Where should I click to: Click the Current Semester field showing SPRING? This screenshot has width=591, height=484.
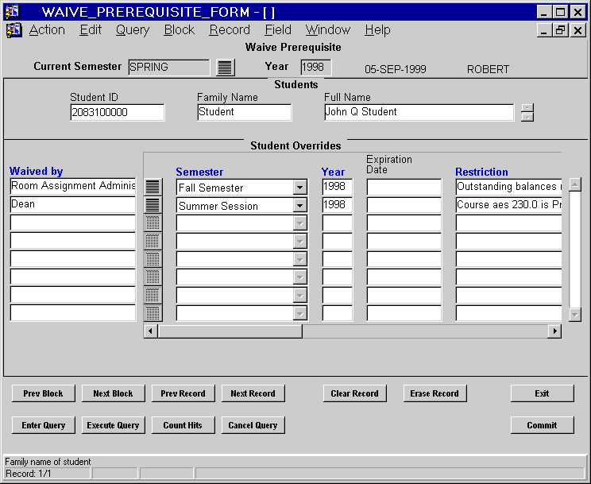tap(169, 67)
